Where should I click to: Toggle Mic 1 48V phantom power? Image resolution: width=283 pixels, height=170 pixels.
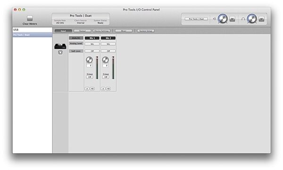tap(92, 89)
